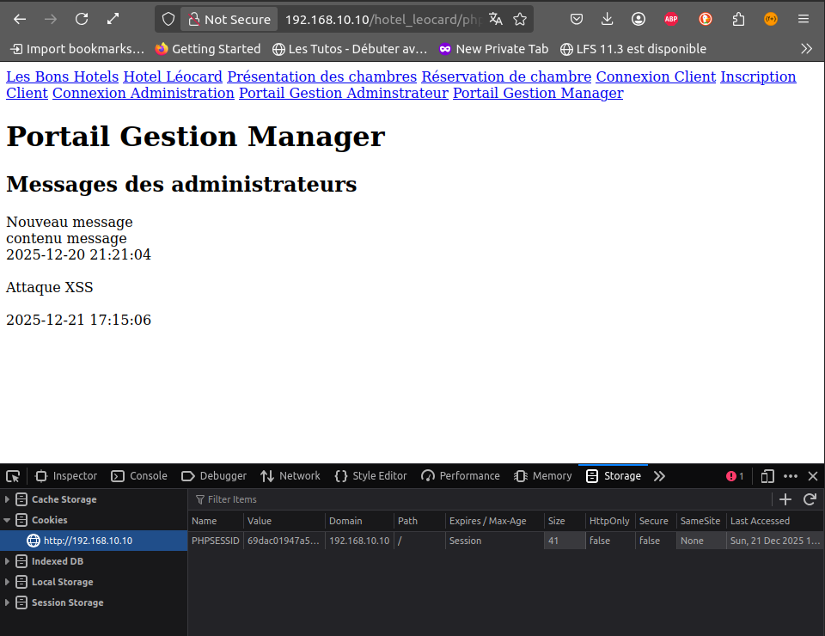
Task: Switch to the Network tab
Action: tap(290, 476)
